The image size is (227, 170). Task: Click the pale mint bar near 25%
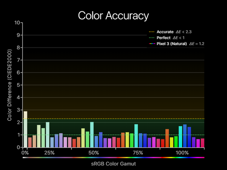48,135
